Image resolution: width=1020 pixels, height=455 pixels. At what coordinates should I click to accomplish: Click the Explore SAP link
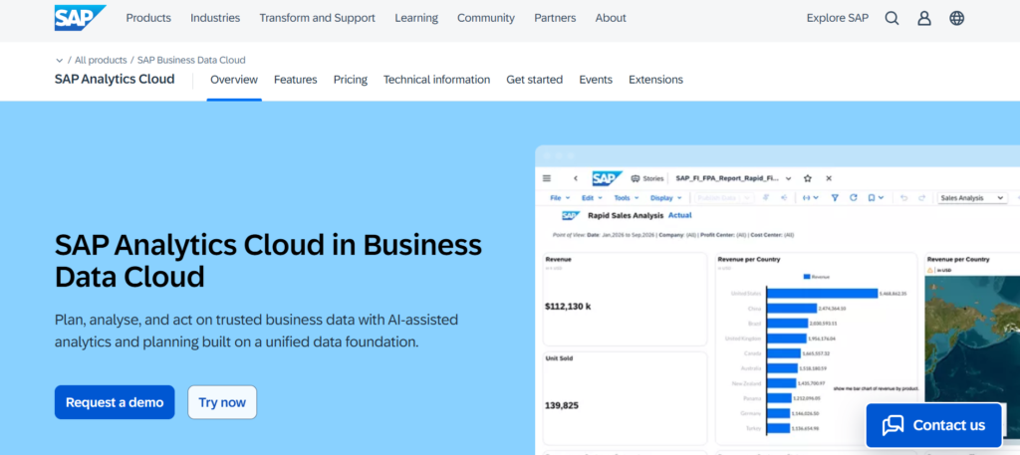pos(837,18)
